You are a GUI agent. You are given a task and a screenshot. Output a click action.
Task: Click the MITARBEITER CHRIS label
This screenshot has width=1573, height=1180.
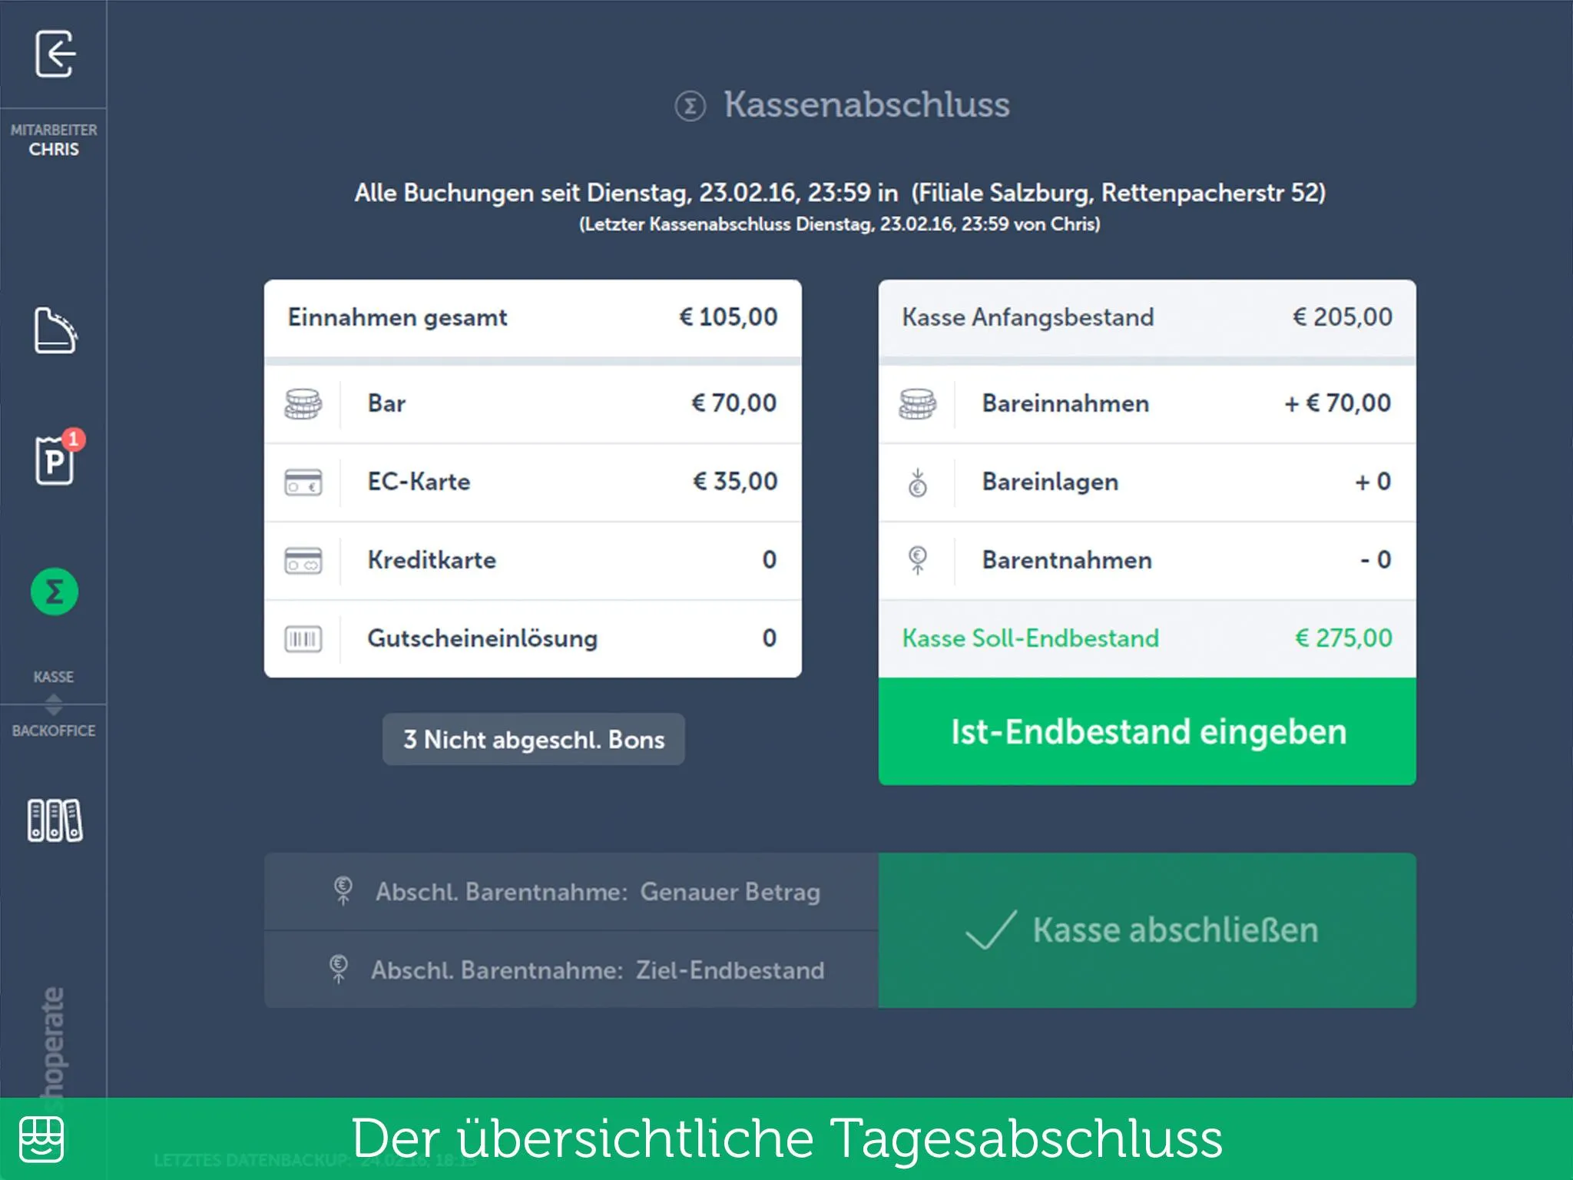54,140
